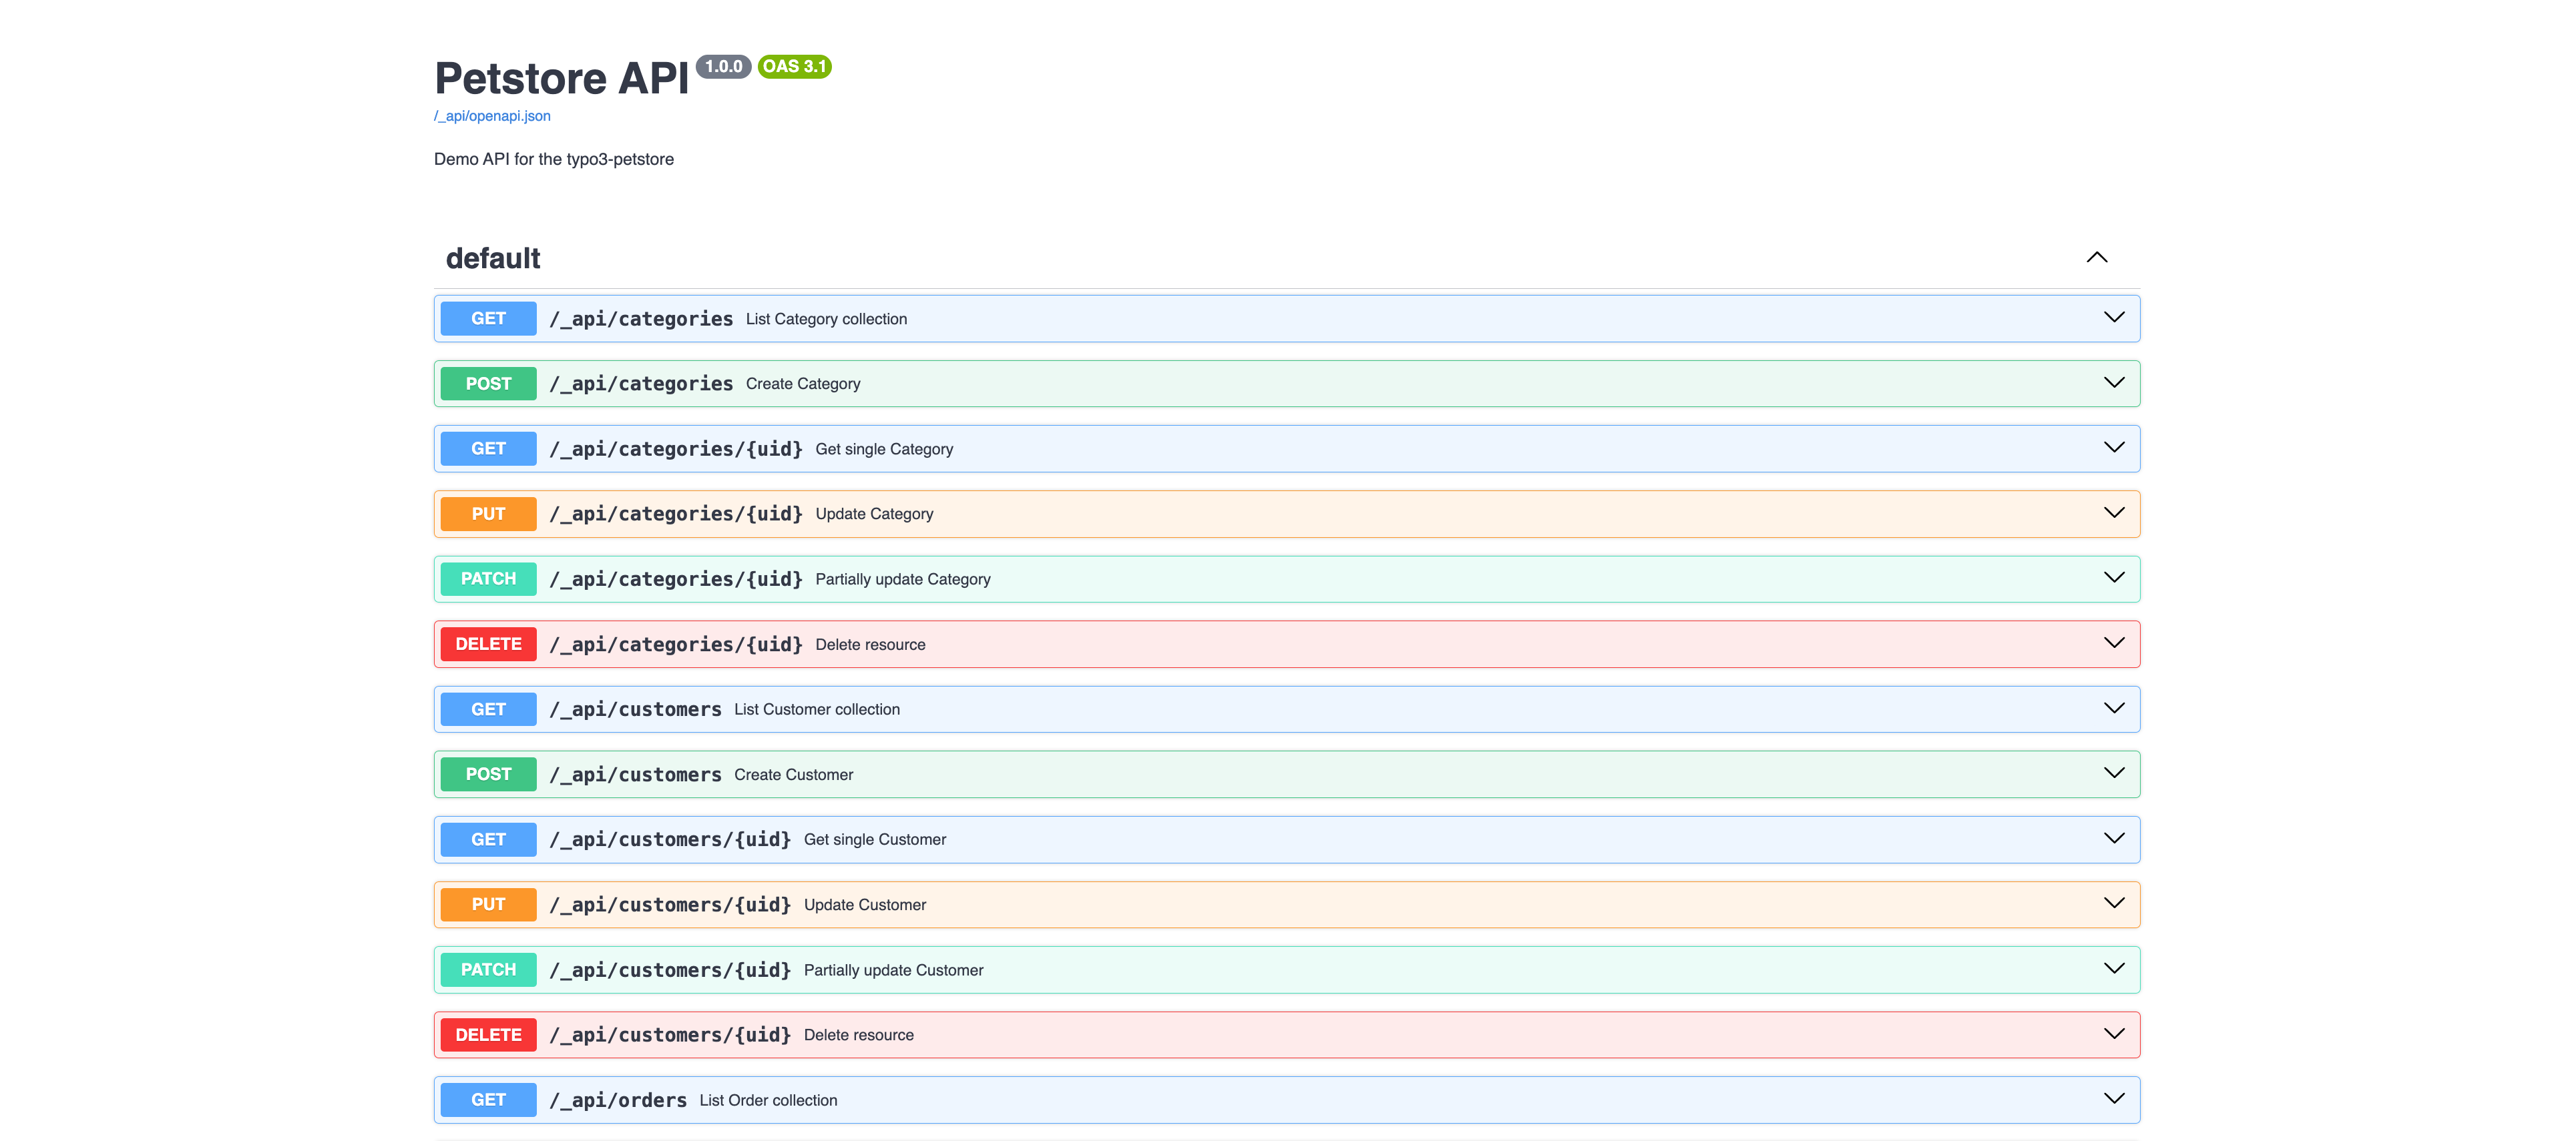This screenshot has height=1141, width=2576.
Task: Click 'Create Customer' summary text
Action: (x=793, y=774)
